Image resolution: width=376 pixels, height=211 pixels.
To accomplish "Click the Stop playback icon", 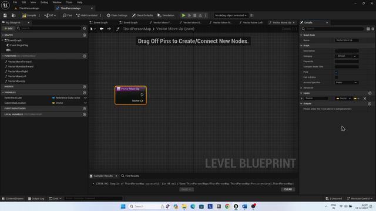I will tap(194, 15).
